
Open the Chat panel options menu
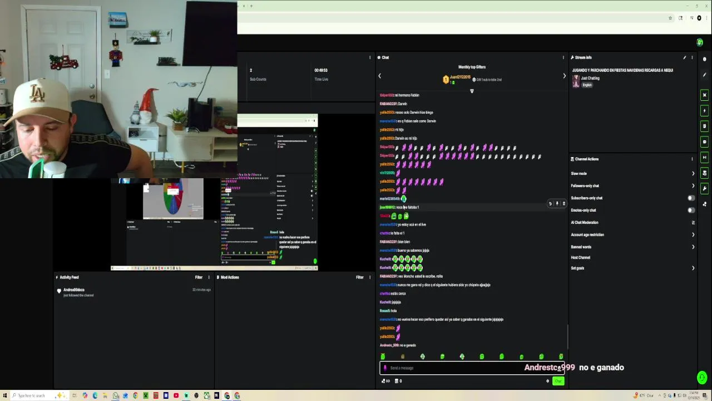(563, 57)
